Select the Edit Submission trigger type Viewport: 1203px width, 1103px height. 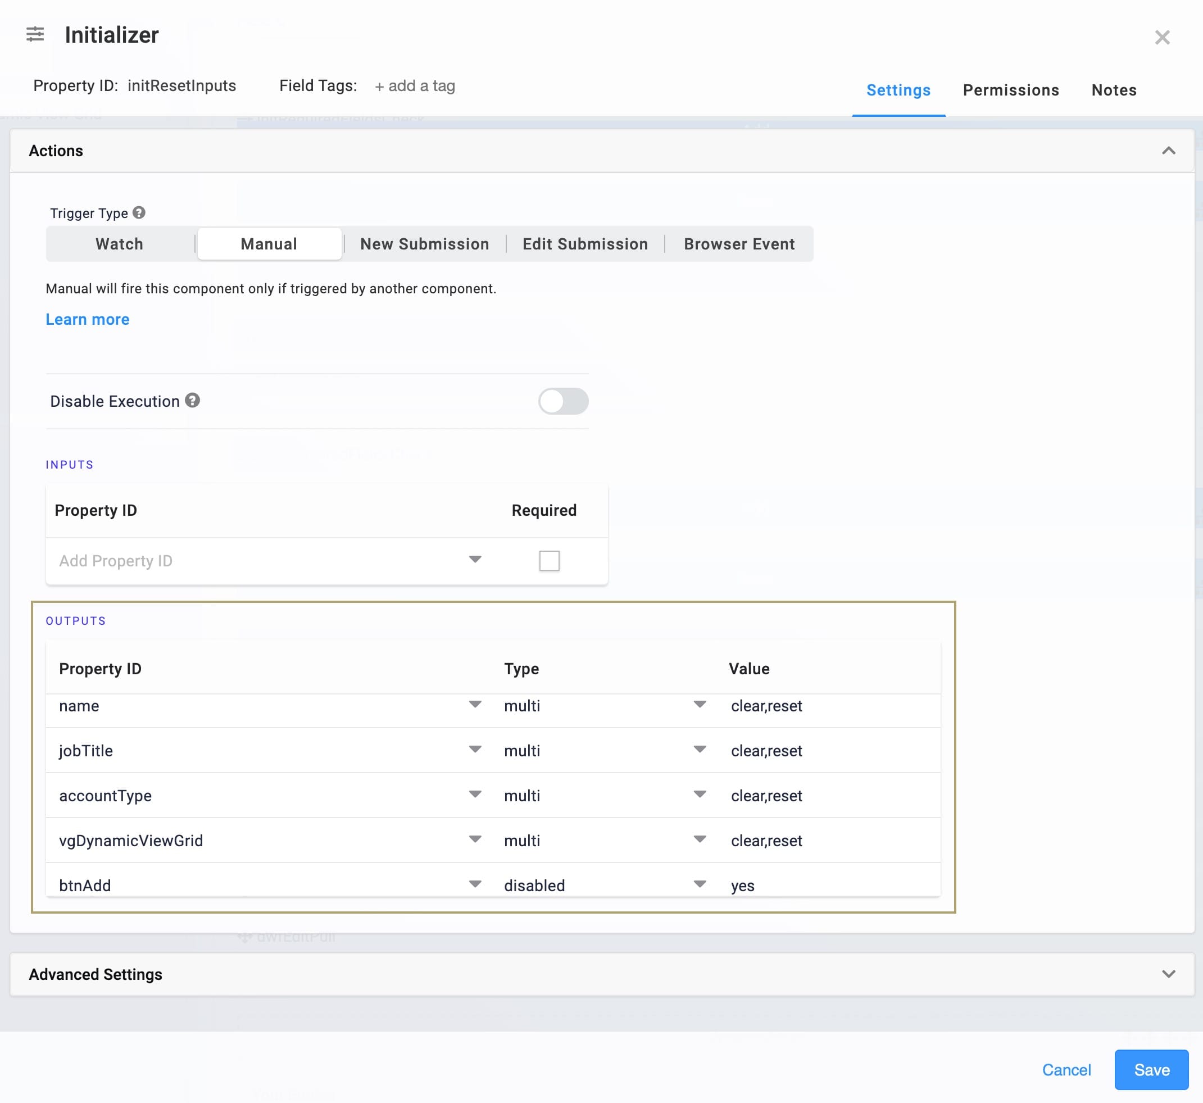pos(585,243)
